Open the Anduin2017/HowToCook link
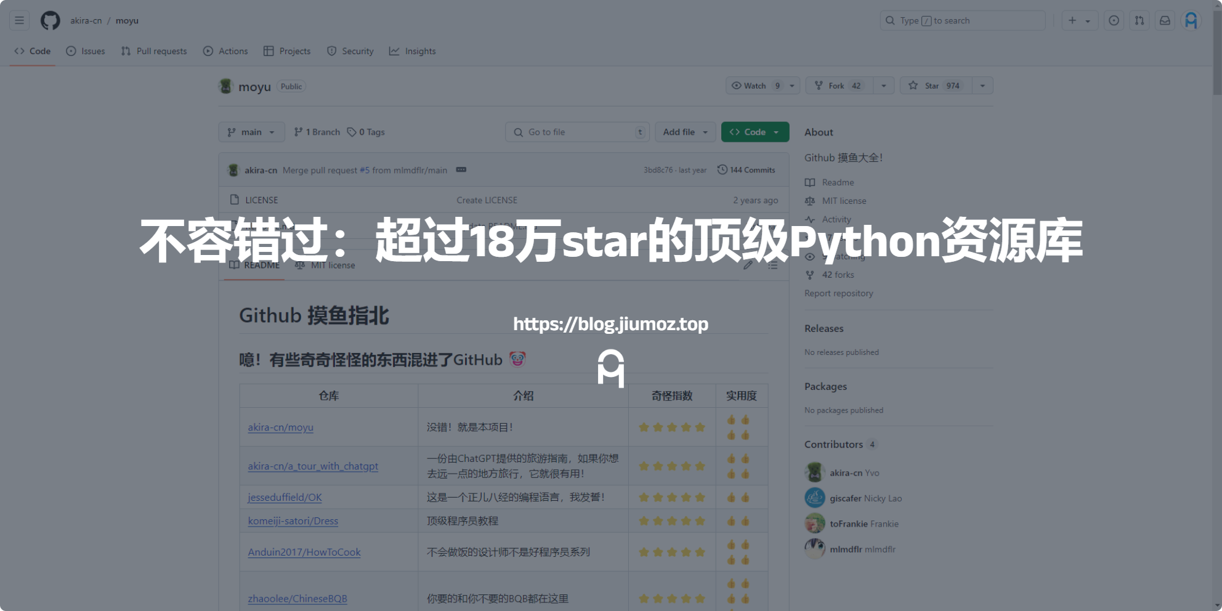The height and width of the screenshot is (611, 1222). (x=304, y=552)
